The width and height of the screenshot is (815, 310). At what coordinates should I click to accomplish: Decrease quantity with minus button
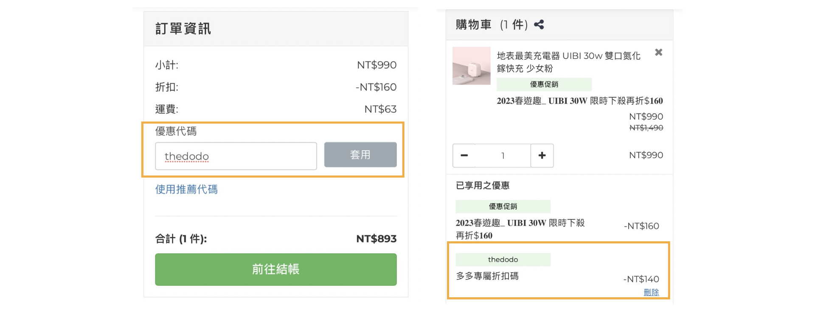tap(464, 156)
